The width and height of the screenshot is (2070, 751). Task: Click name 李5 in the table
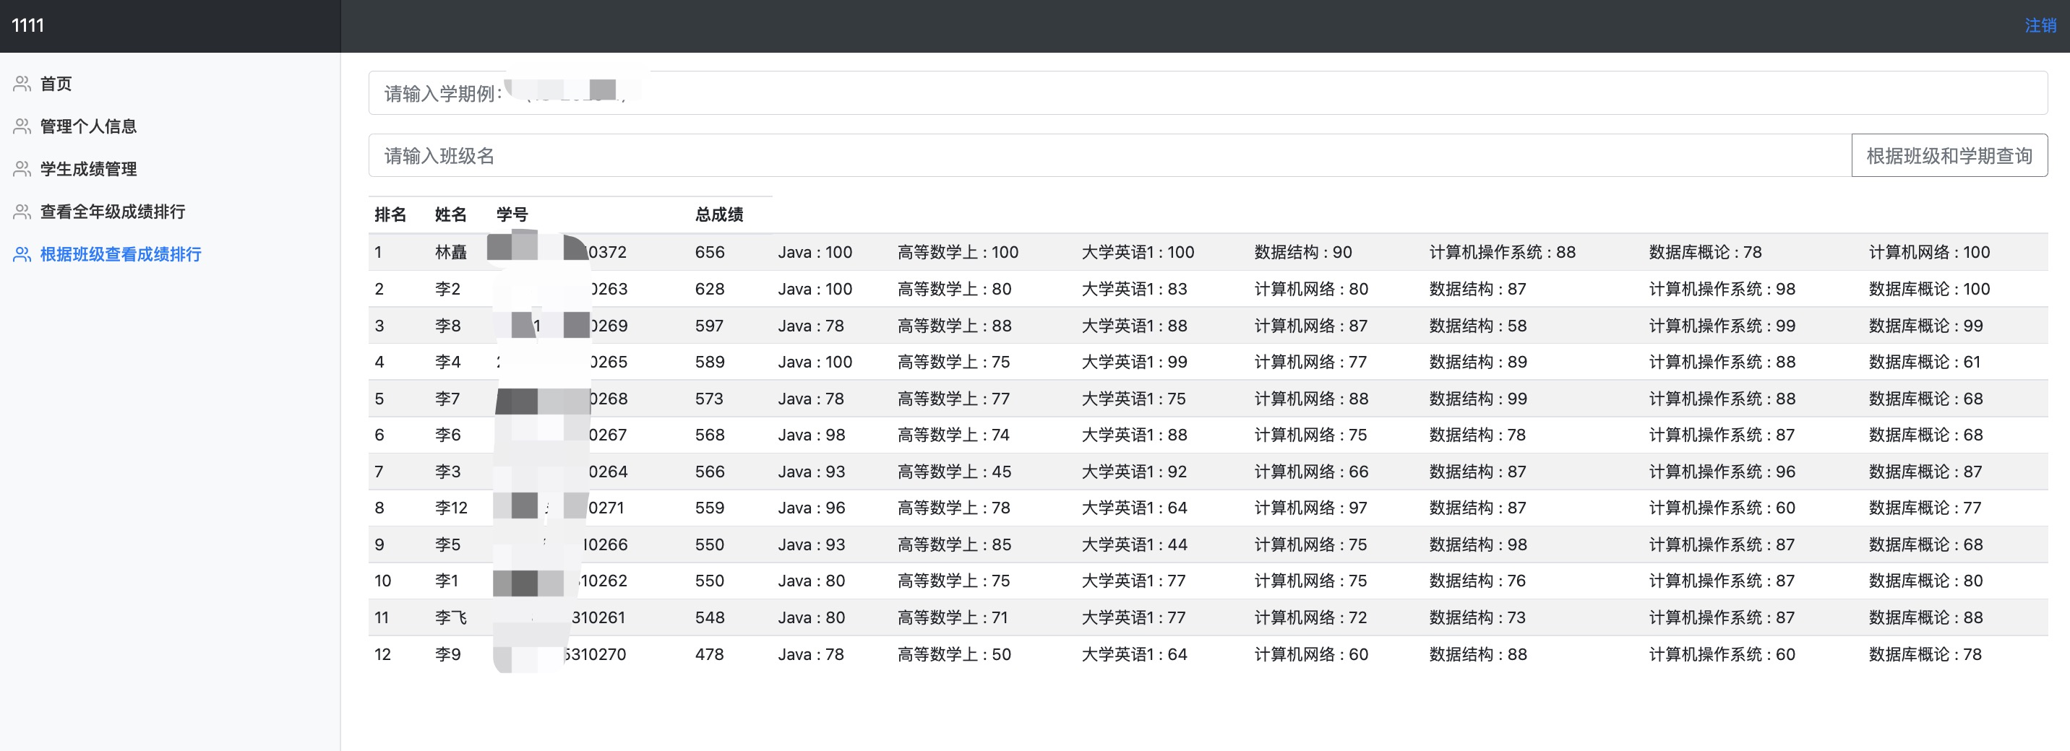click(x=447, y=545)
